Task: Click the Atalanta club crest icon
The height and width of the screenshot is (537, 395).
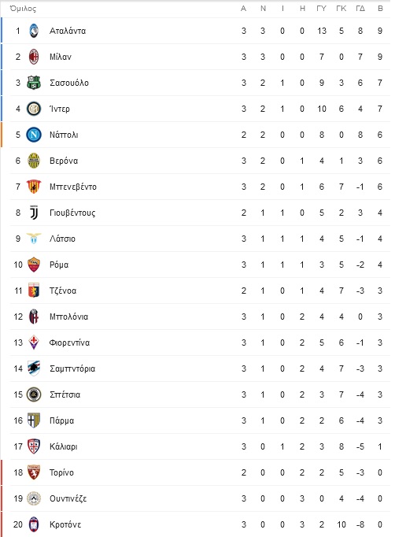Action: [34, 31]
